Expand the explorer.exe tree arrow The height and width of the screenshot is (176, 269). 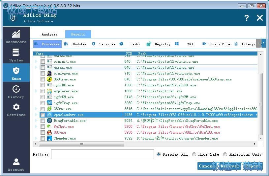[x=36, y=91]
